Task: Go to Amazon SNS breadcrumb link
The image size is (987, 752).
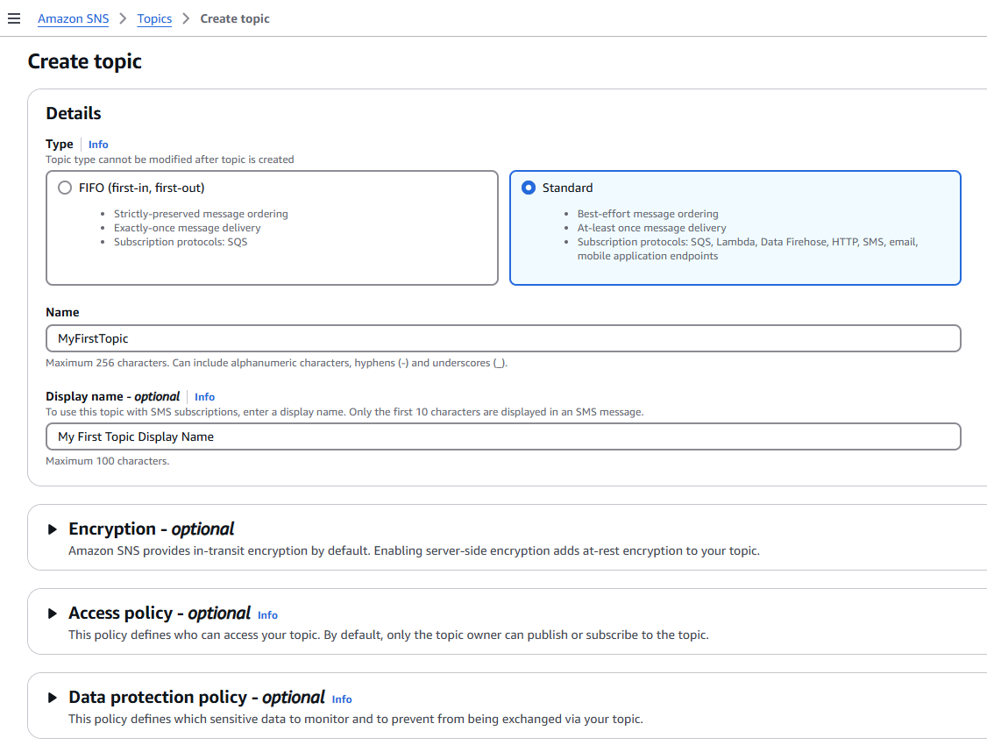Action: pos(73,19)
